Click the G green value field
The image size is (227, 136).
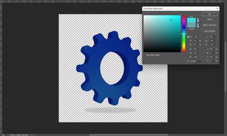(196, 53)
